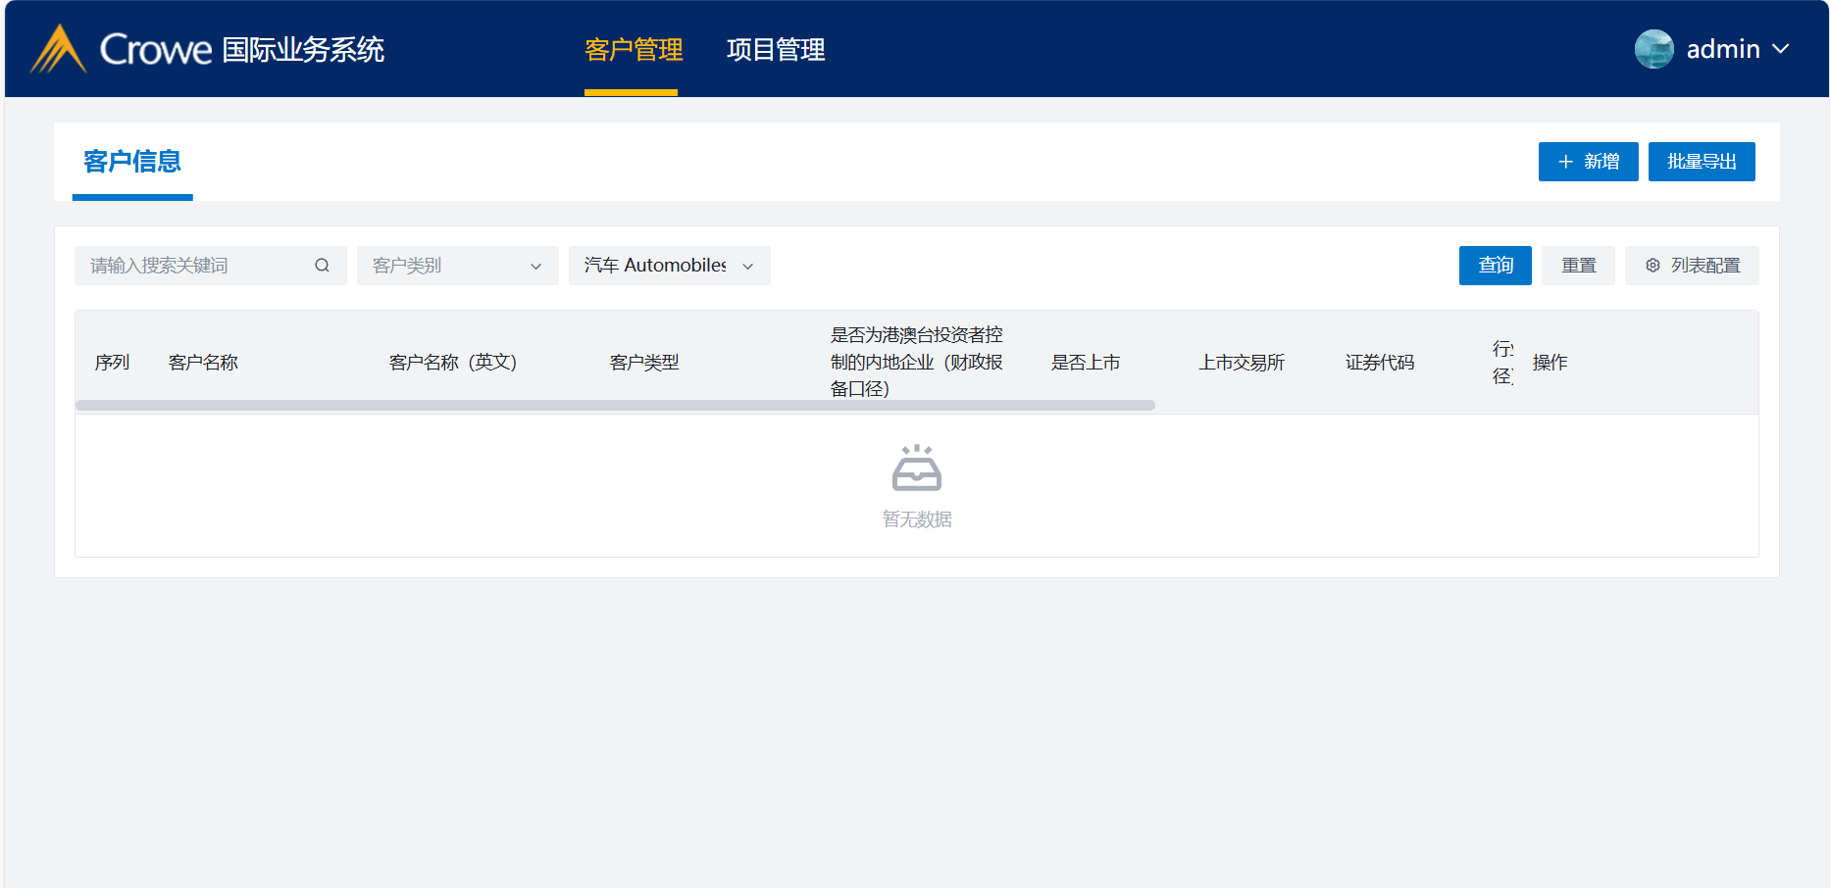Click the 新增 button
1830x888 pixels.
pos(1589,162)
